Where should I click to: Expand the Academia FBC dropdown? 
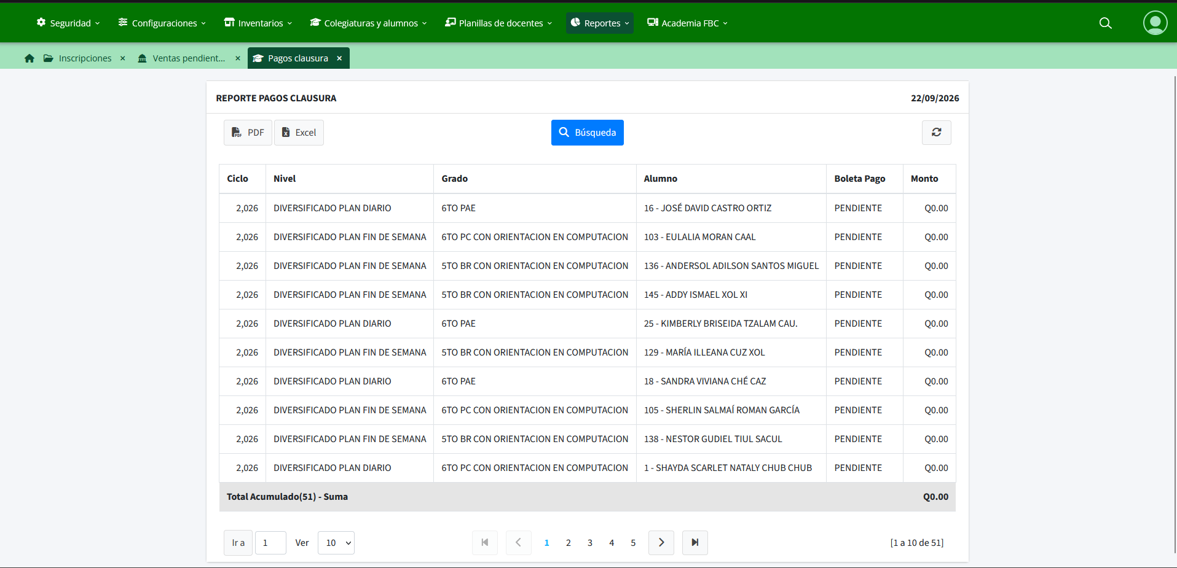coord(687,23)
